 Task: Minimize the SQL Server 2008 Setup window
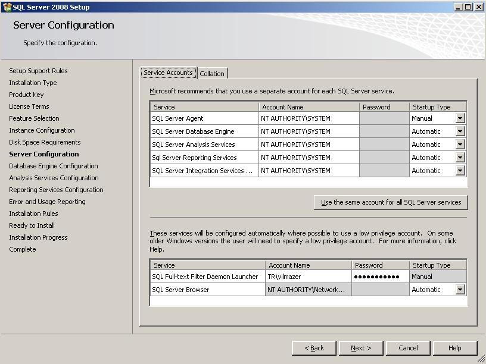click(458, 7)
